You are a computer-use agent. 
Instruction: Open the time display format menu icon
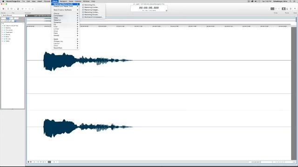[166, 11]
